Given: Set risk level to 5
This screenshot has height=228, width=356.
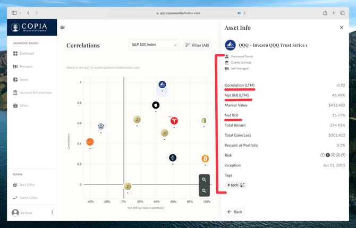Looking at the screenshot, I should coord(343,155).
